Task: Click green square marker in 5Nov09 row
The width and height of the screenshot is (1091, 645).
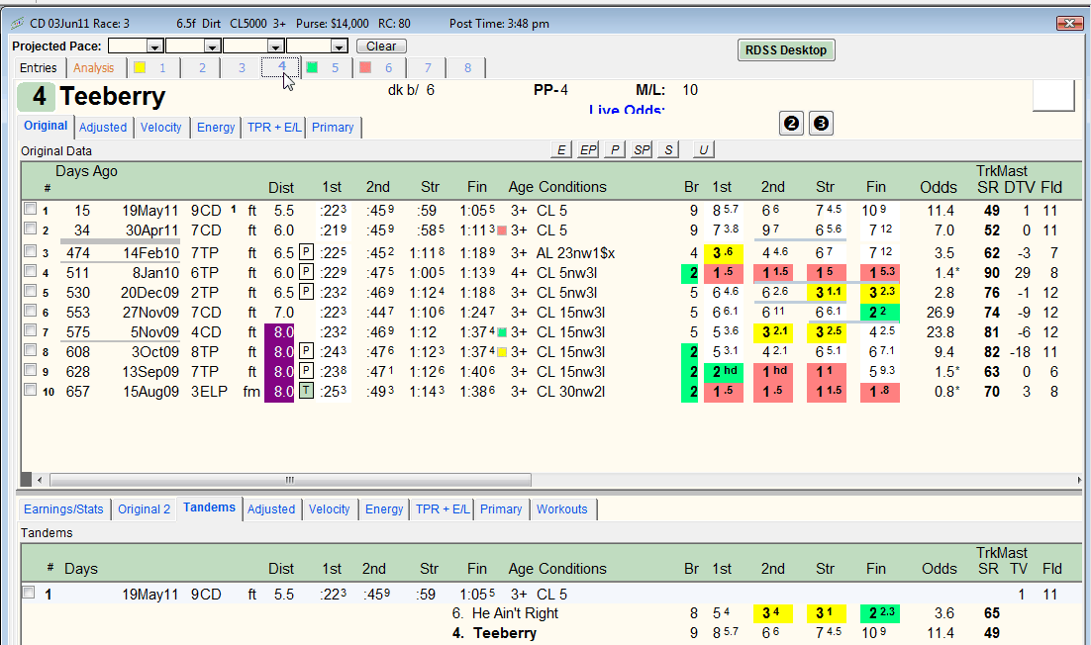Action: [x=502, y=332]
